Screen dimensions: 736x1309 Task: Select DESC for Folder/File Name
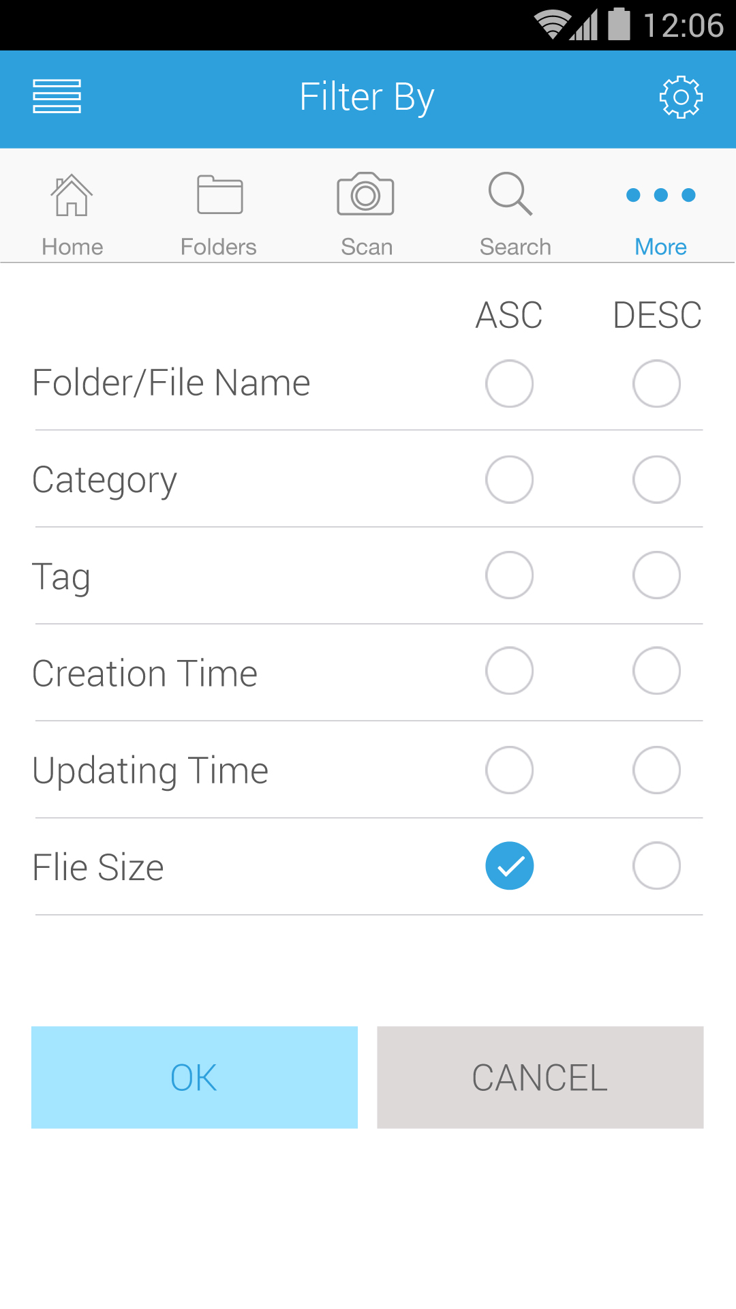coord(656,384)
